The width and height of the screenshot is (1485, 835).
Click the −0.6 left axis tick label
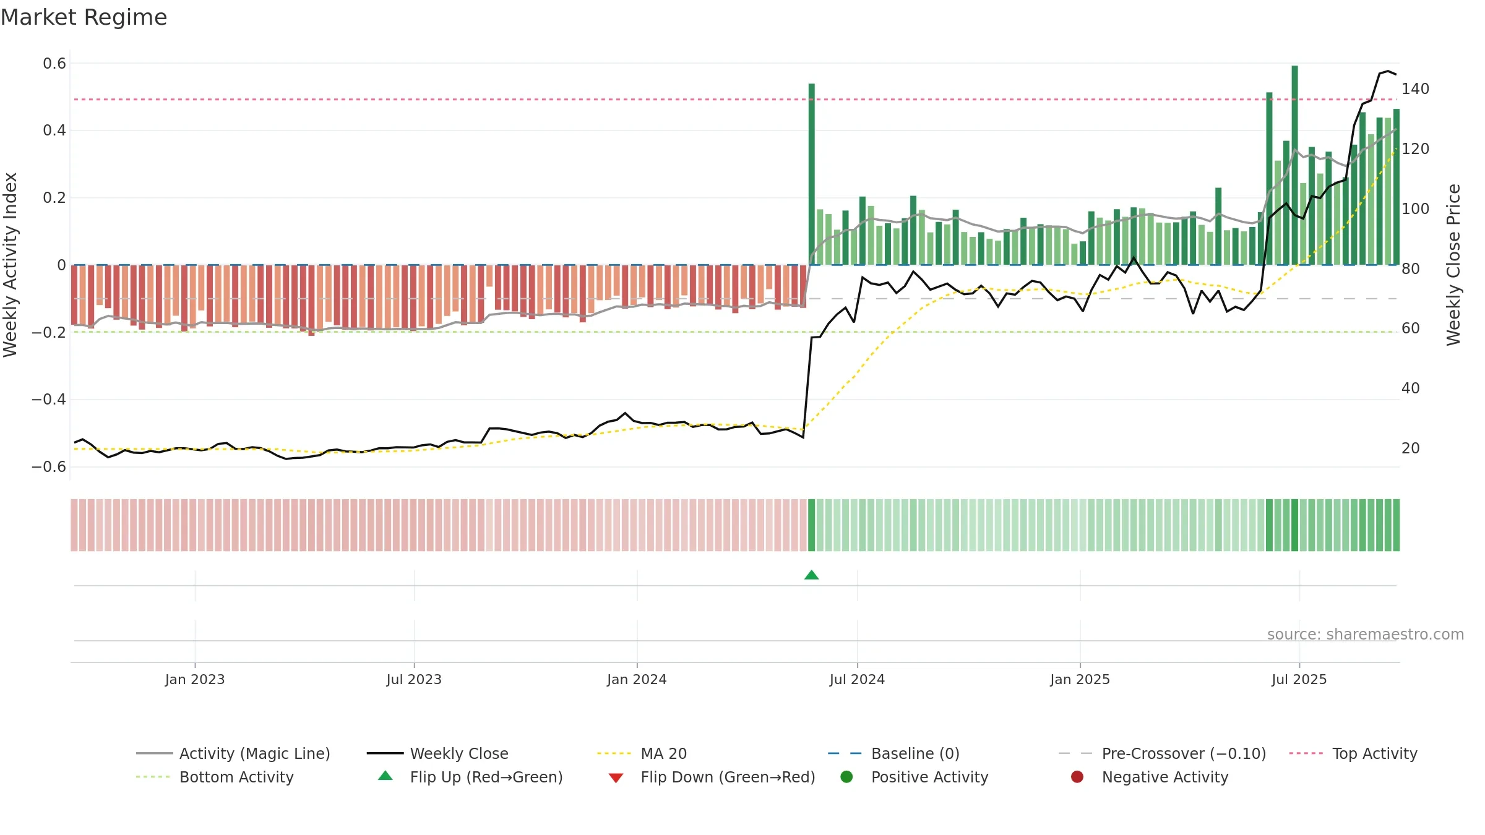49,467
